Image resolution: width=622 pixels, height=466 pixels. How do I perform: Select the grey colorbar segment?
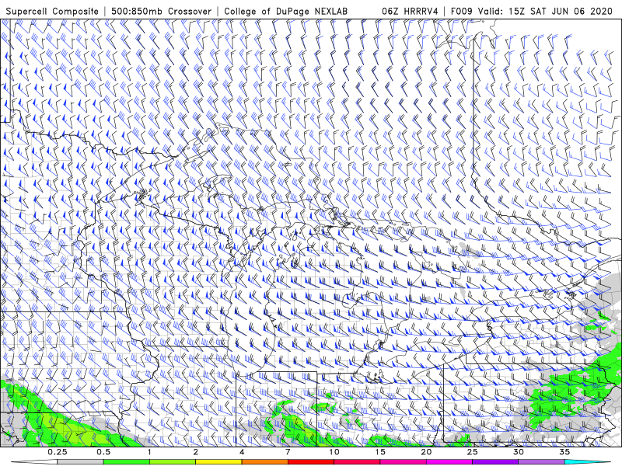click(81, 462)
